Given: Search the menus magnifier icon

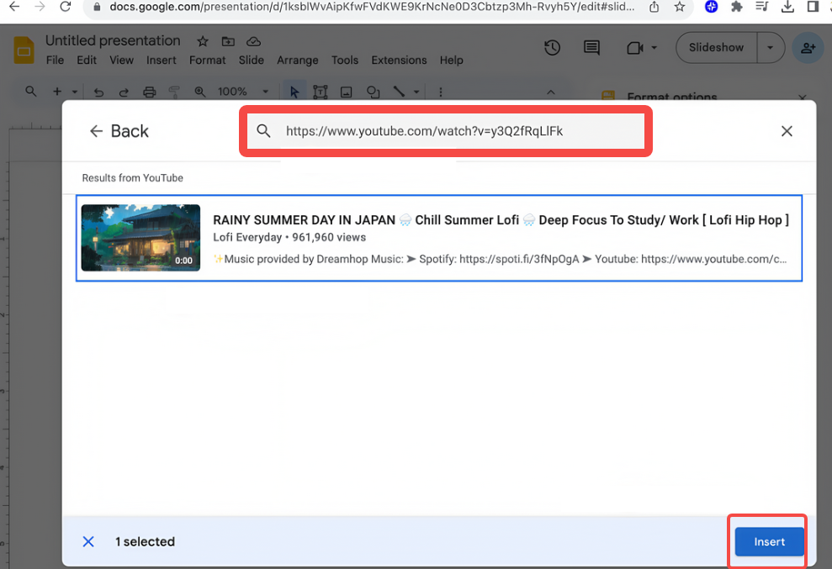Looking at the screenshot, I should tap(31, 92).
